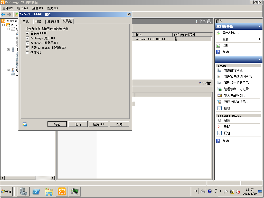
Task: Click the Exchange icon on the taskbar
Action: pos(61,191)
